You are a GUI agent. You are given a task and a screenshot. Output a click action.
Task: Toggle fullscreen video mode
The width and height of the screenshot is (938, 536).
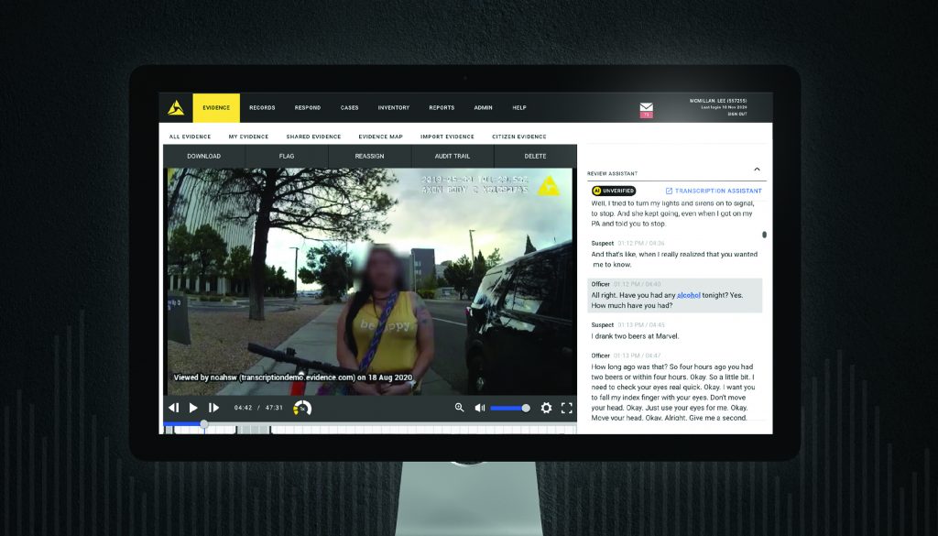tap(566, 408)
